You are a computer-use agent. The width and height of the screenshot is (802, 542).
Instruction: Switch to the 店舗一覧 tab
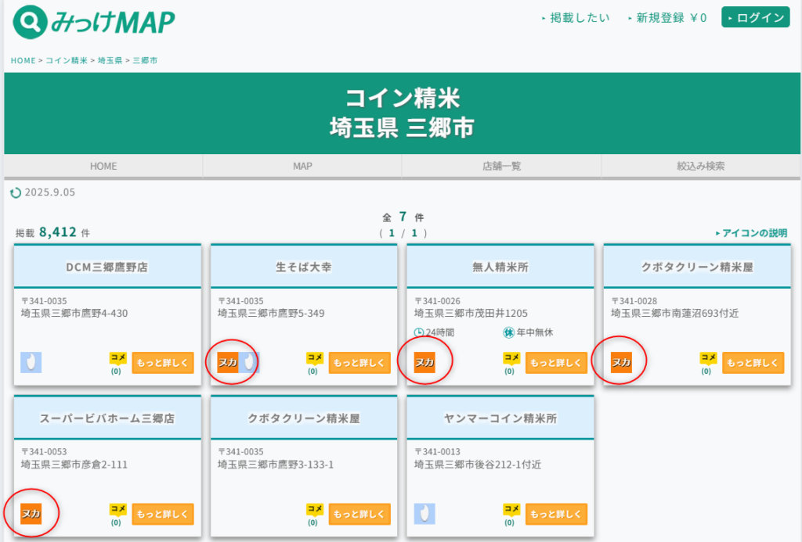point(501,167)
